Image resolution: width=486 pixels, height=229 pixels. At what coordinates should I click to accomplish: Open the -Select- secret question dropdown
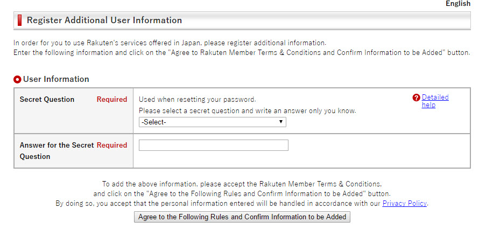pyautogui.click(x=212, y=122)
